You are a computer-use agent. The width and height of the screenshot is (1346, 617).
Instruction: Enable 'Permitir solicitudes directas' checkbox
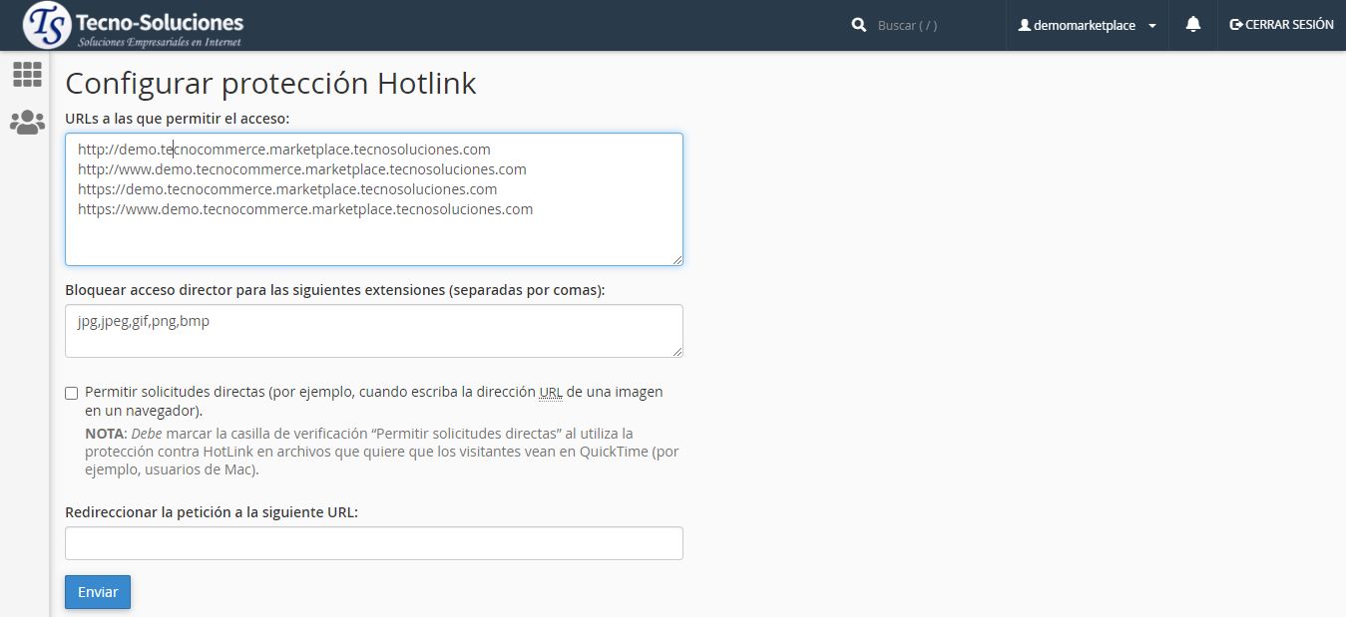point(71,393)
